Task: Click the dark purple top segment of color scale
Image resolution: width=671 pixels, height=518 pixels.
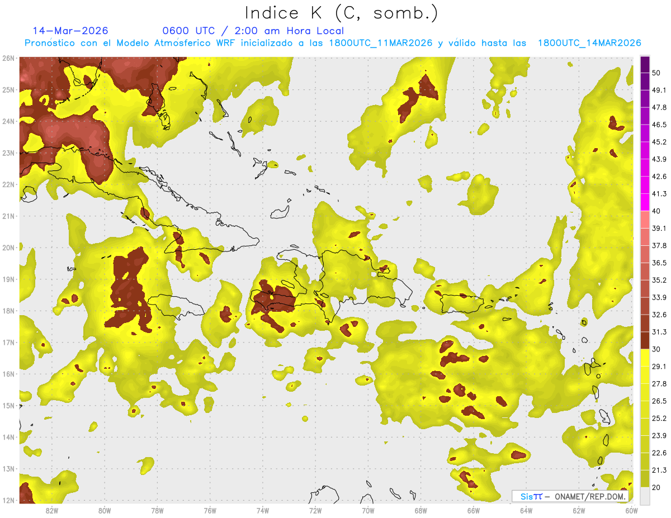Action: tap(645, 64)
